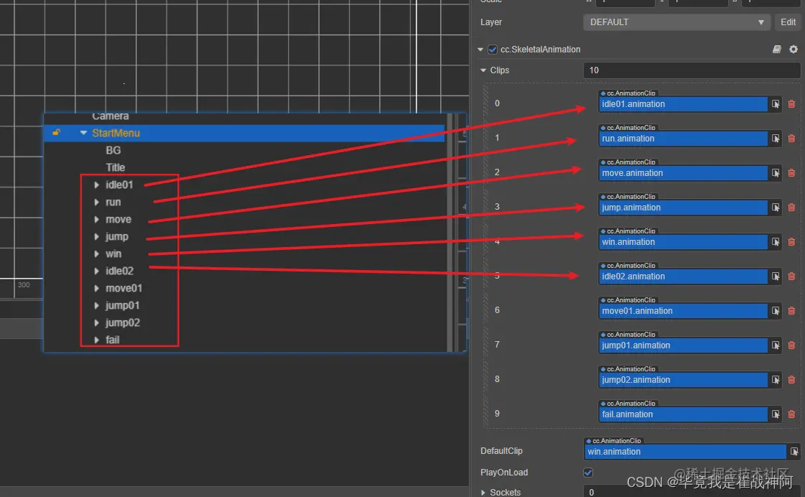Image resolution: width=805 pixels, height=497 pixels.
Task: Select the fail node label
Action: point(113,340)
